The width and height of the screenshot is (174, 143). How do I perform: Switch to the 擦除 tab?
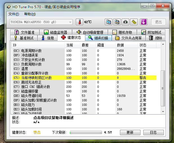tap(155, 38)
